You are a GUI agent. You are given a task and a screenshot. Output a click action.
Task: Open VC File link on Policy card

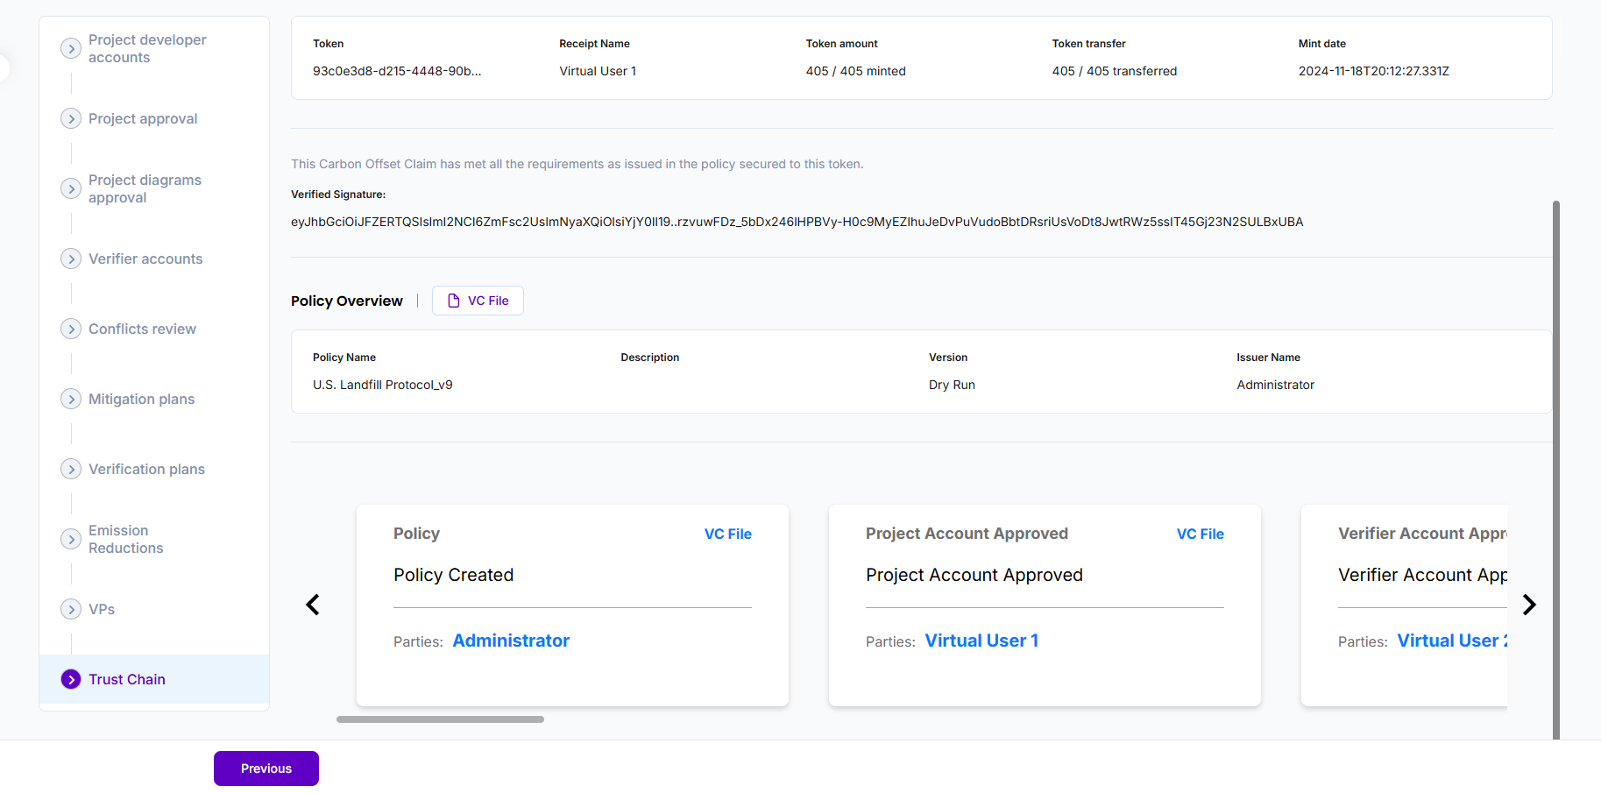727,534
